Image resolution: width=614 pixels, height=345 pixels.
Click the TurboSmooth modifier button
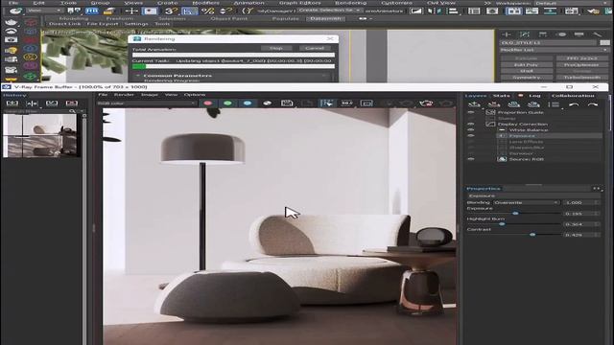click(582, 77)
